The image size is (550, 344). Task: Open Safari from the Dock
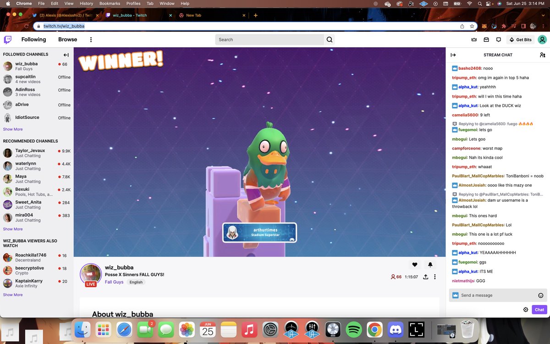tap(124, 329)
